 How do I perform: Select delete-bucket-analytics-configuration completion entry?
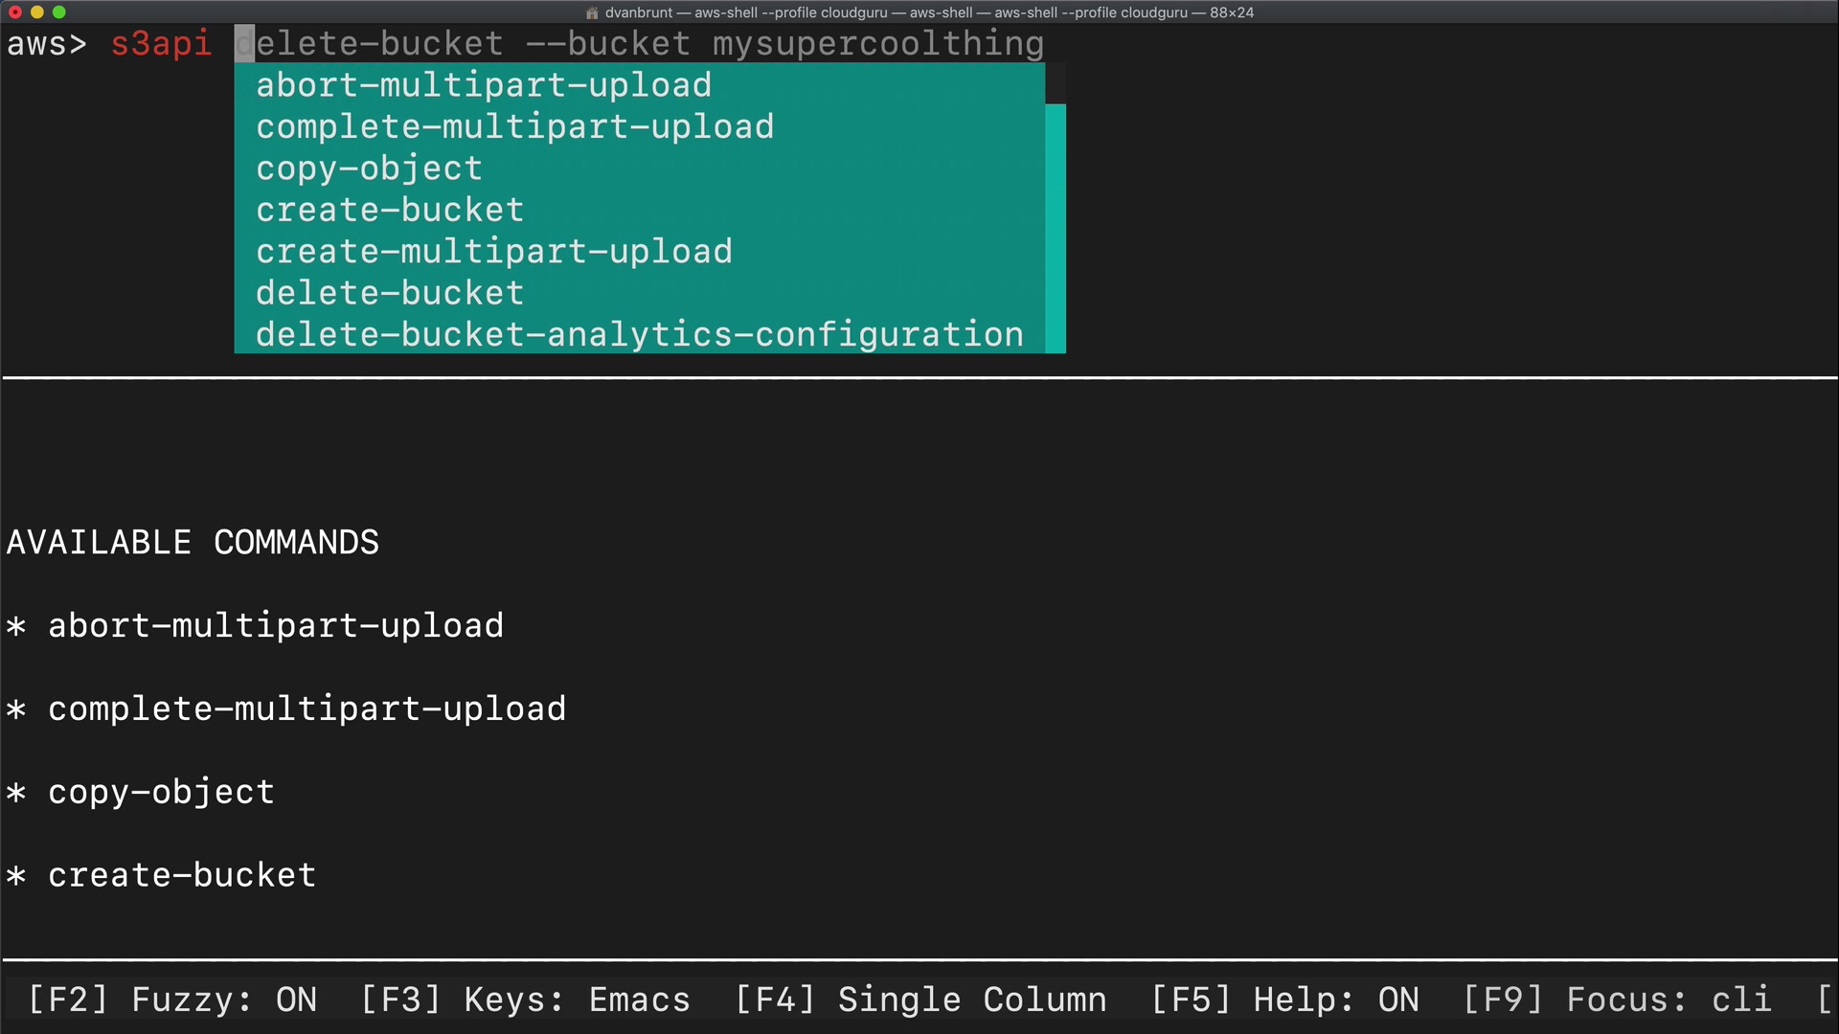[x=639, y=335]
